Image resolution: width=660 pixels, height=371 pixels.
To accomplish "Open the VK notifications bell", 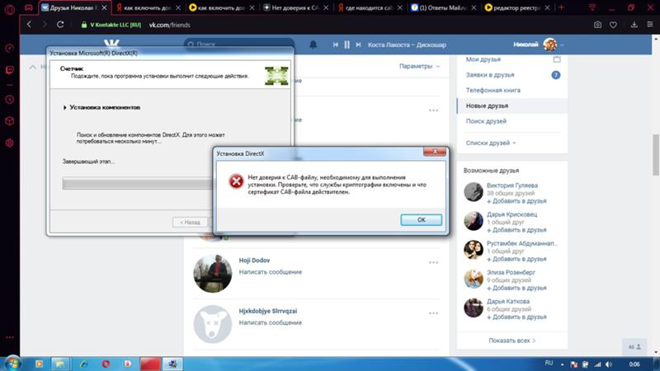I will click(x=313, y=45).
